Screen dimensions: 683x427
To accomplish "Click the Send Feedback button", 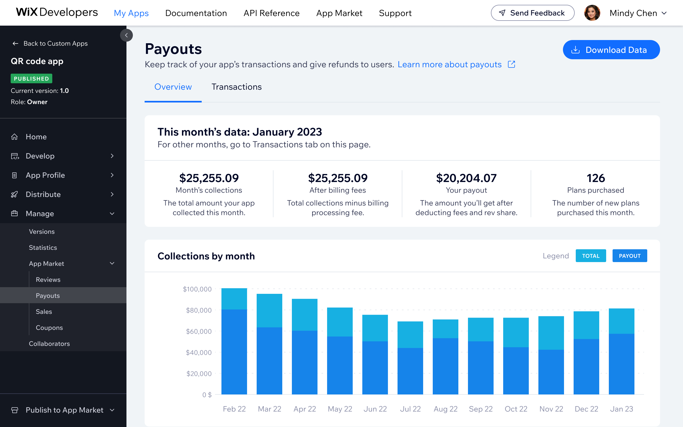I will coord(533,13).
